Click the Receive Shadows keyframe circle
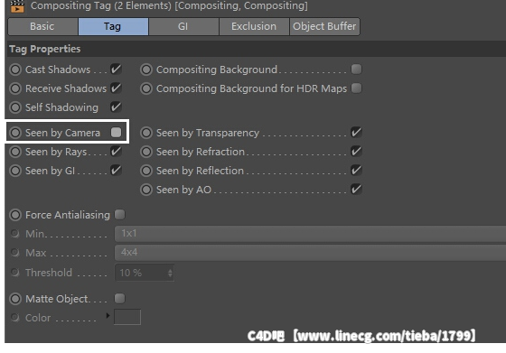Viewport: 506px width, 353px height. coord(15,88)
